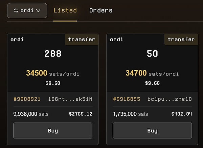Open inscription #9908921 link

(x=27, y=99)
